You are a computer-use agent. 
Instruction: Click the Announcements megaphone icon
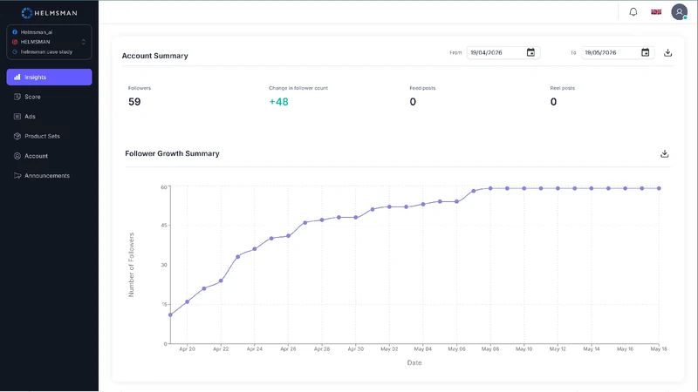[x=17, y=176]
